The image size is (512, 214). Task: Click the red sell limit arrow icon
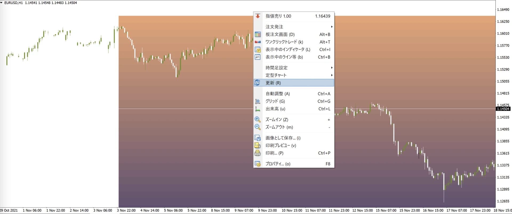pos(258,16)
